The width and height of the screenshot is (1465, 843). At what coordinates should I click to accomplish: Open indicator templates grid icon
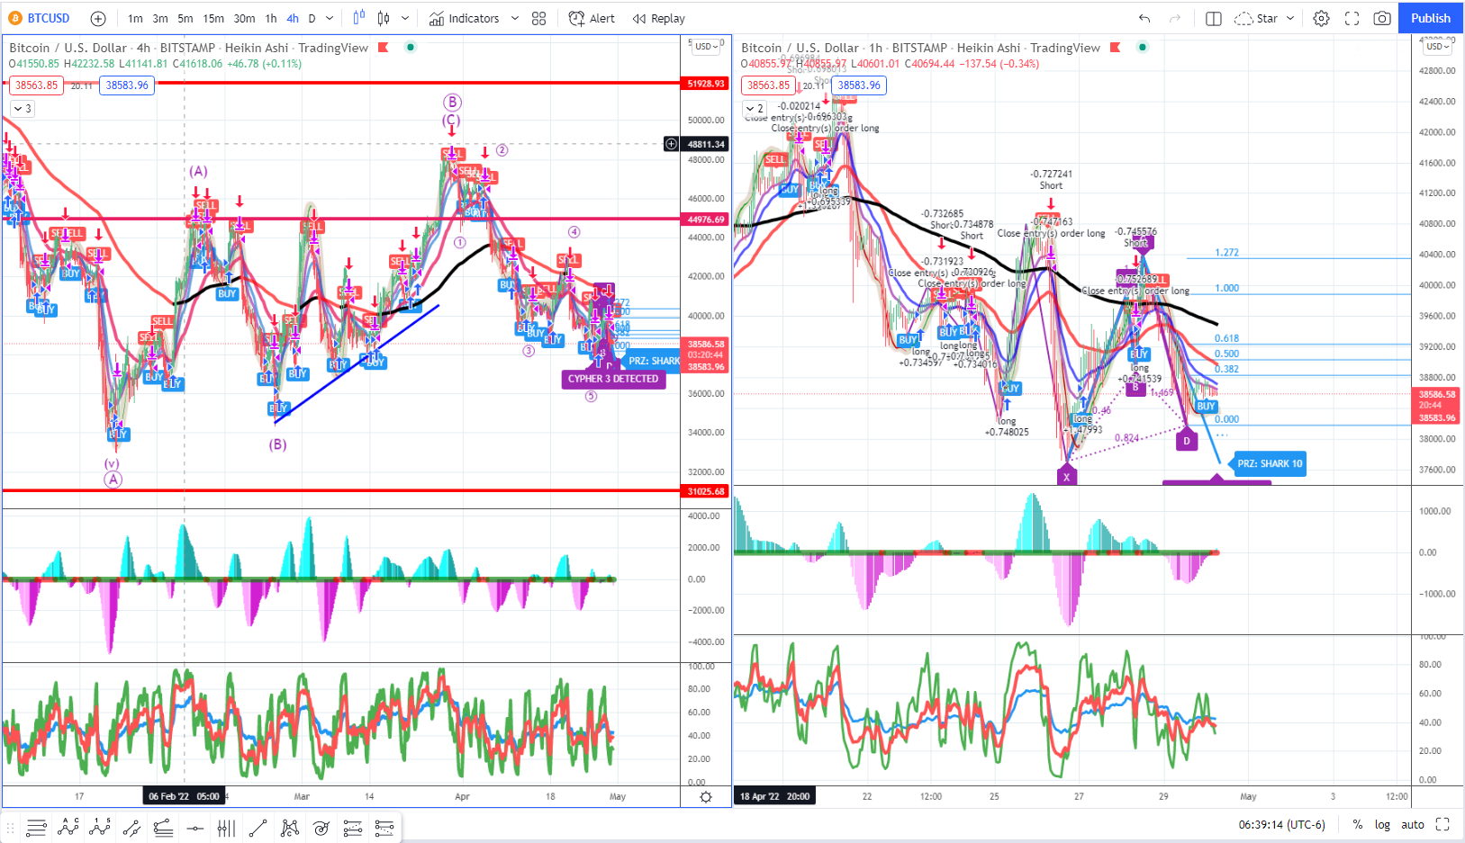[538, 18]
